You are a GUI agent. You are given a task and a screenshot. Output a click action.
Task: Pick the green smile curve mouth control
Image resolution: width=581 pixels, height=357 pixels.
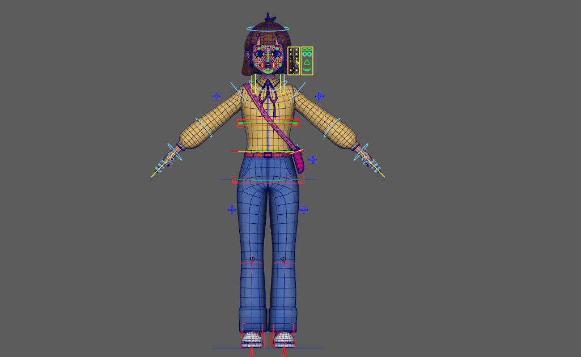pos(307,70)
